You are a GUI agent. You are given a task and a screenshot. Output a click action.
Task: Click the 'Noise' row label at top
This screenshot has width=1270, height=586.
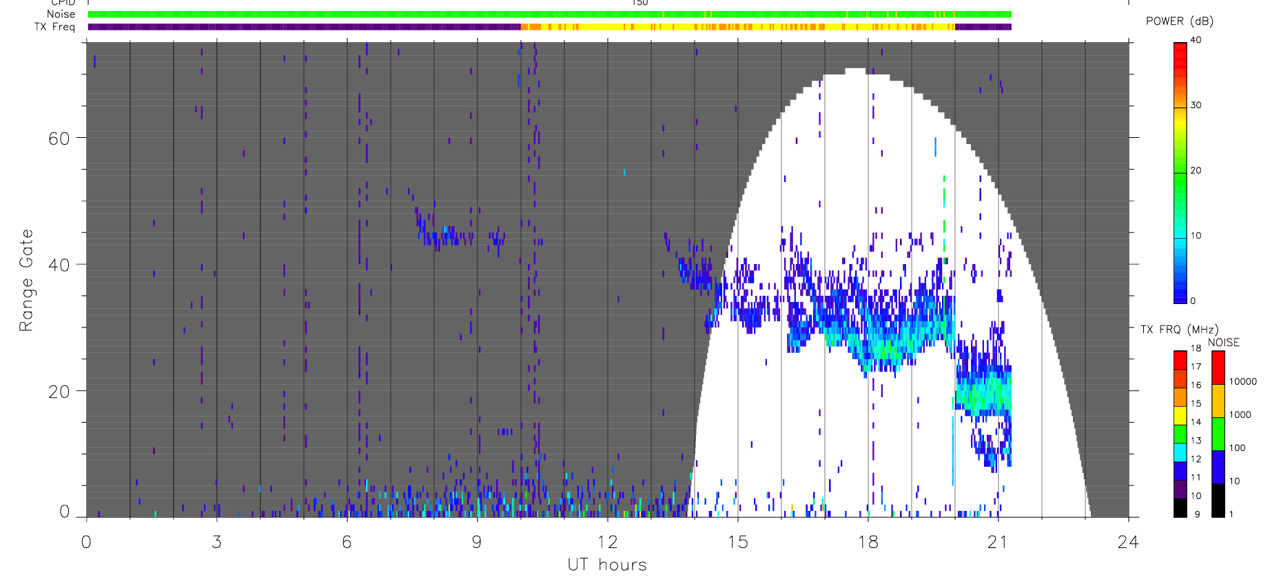point(61,14)
